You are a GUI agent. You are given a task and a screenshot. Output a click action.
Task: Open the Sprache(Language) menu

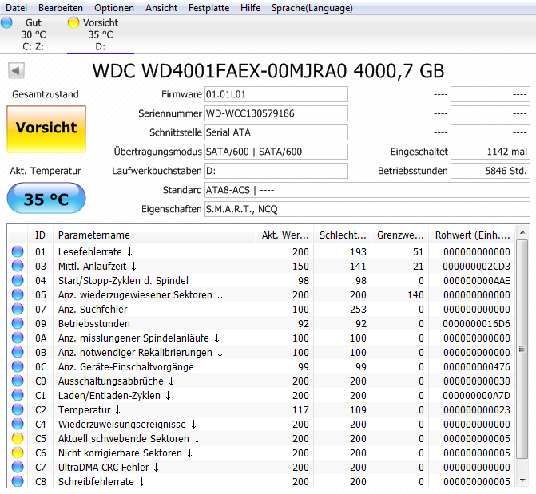tap(312, 8)
